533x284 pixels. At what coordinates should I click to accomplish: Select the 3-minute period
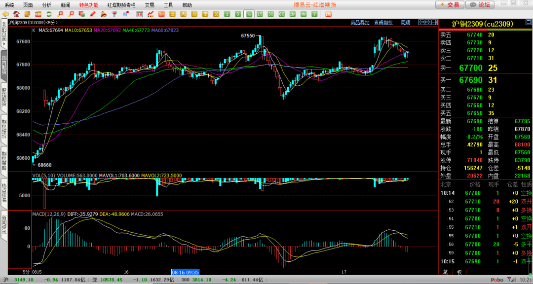(238, 14)
